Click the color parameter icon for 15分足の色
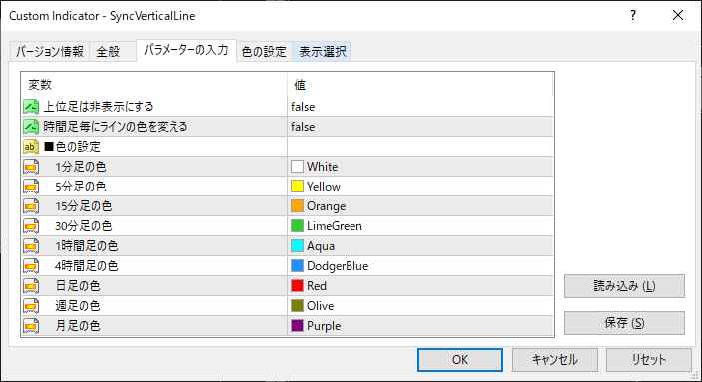 point(31,206)
